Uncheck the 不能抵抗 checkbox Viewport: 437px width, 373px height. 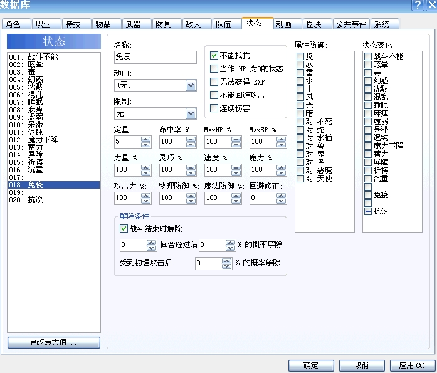[214, 55]
